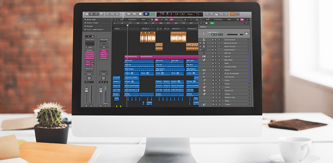Open the Functions menu above track list
Viewport: 333px width, 163px height.
[219, 19]
